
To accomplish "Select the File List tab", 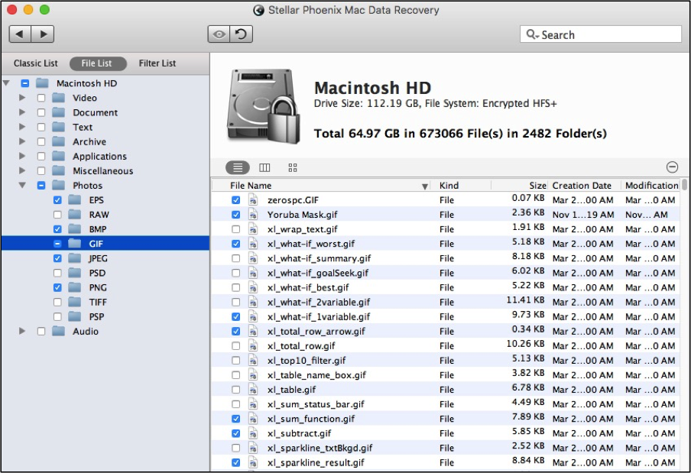I will tap(98, 63).
